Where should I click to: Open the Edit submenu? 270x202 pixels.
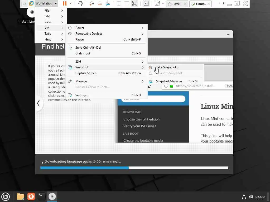51,16
